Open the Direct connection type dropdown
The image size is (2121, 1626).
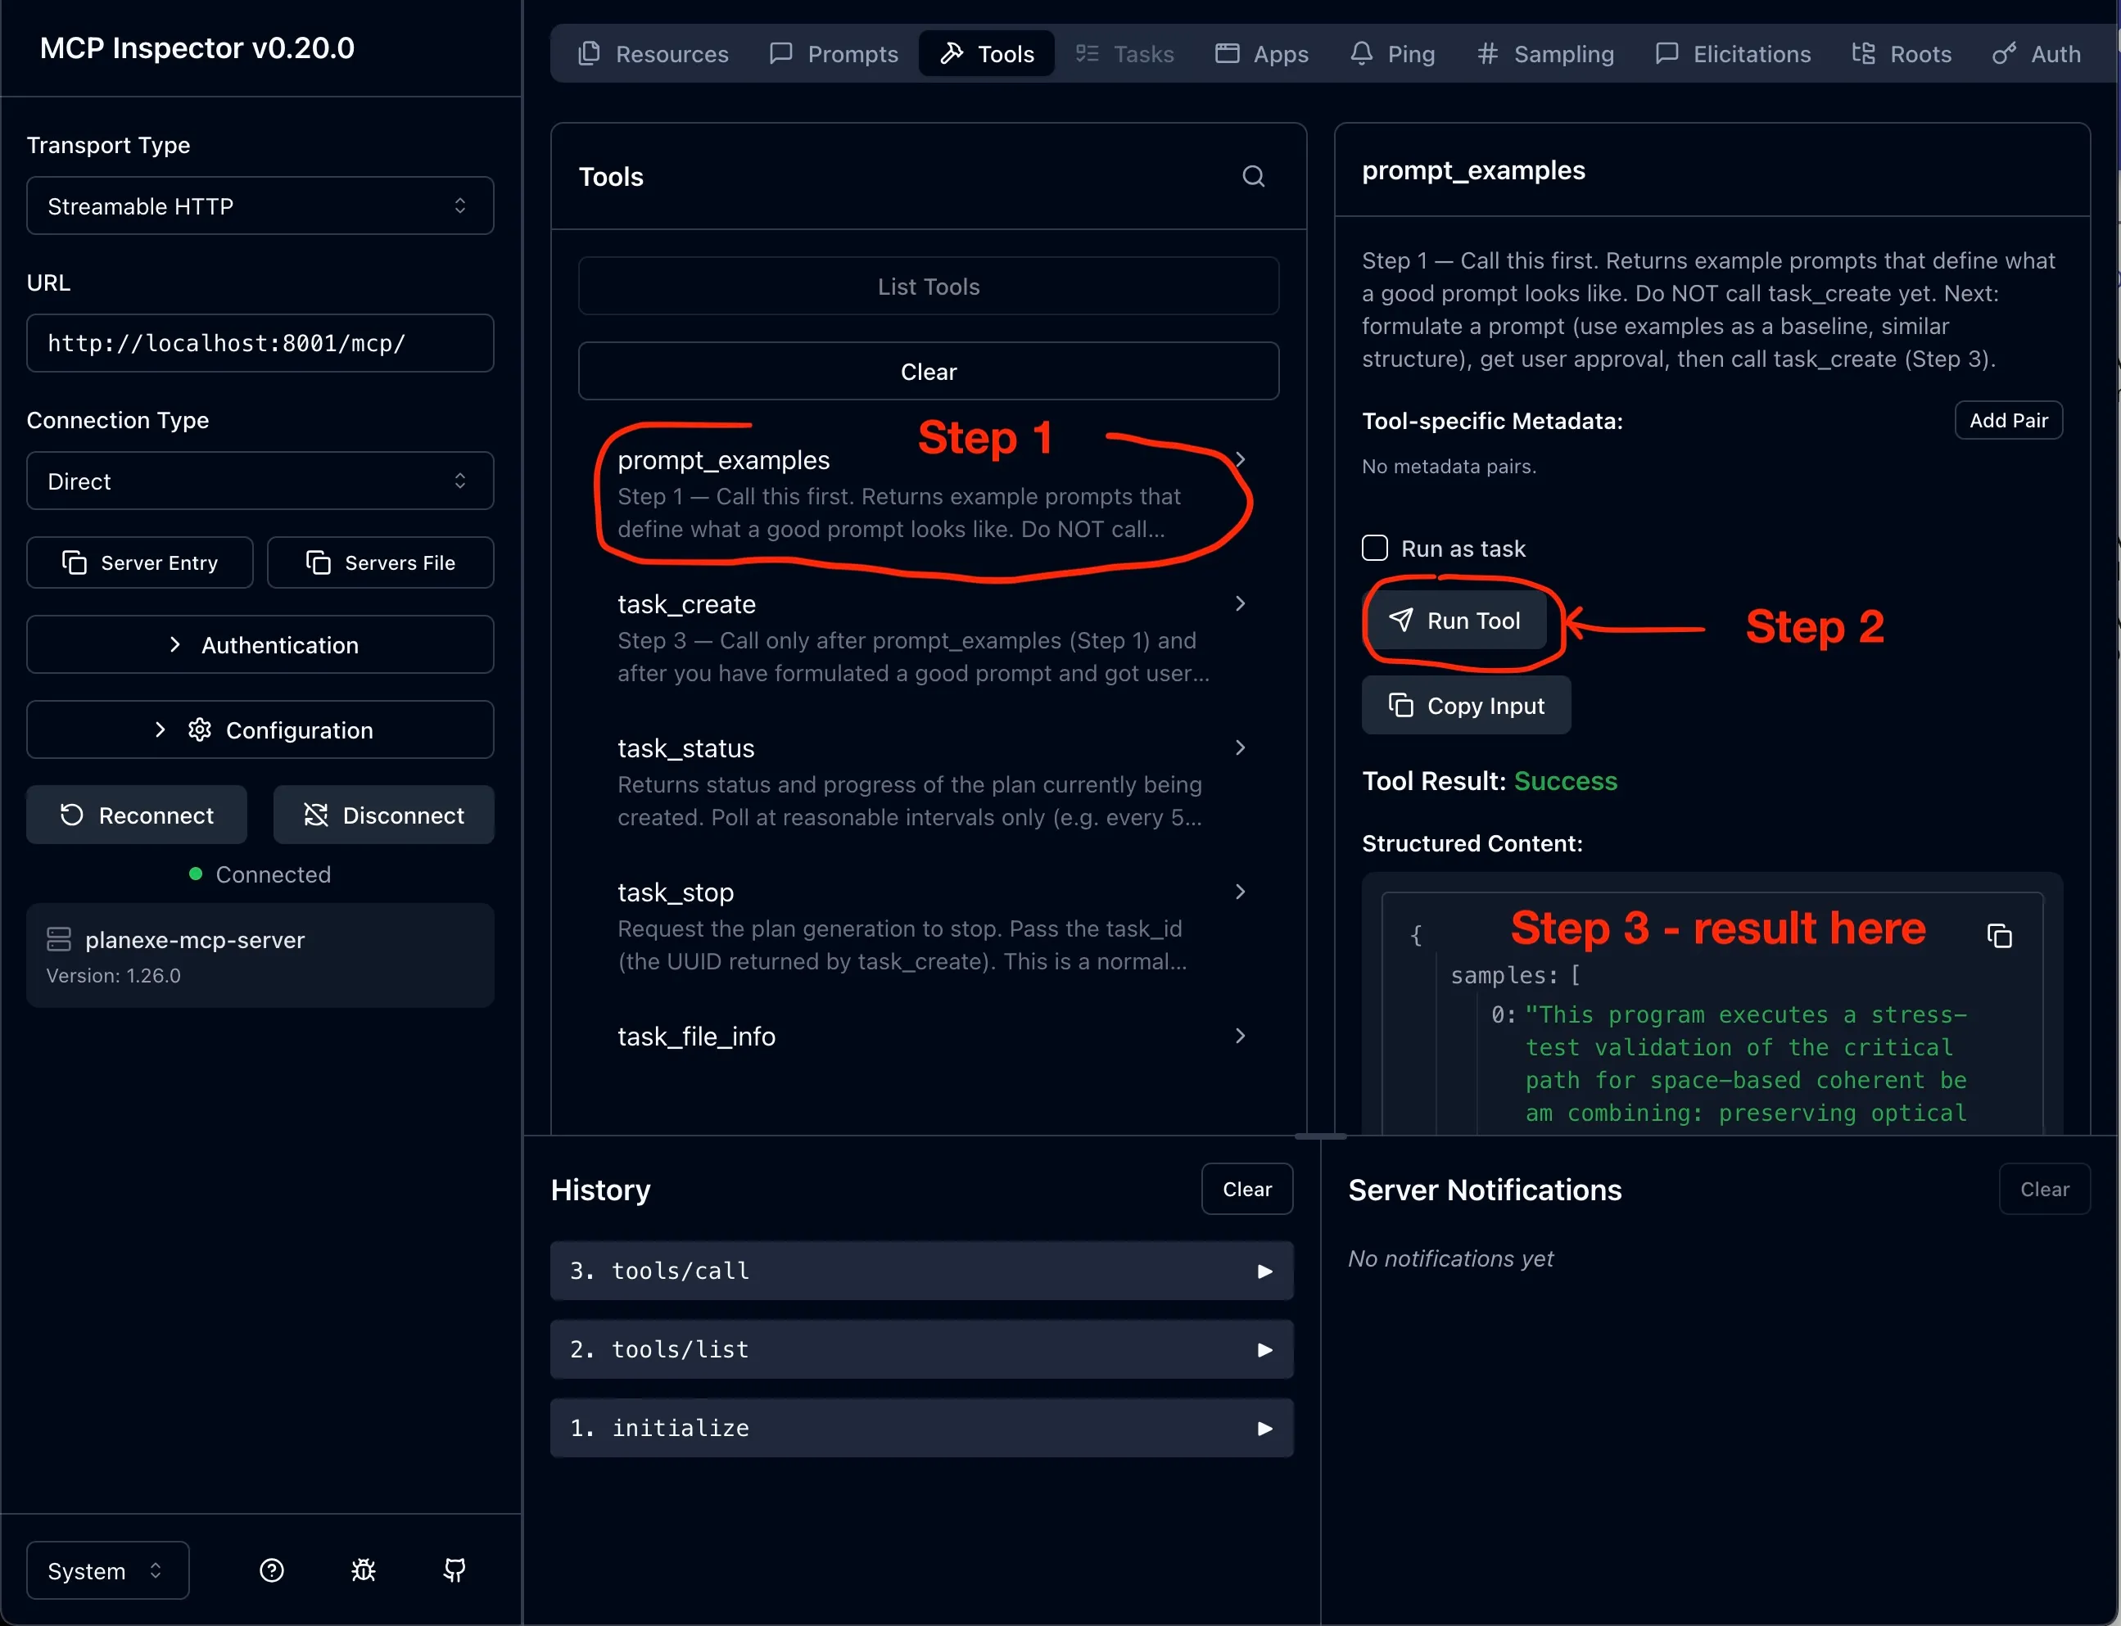pos(259,480)
